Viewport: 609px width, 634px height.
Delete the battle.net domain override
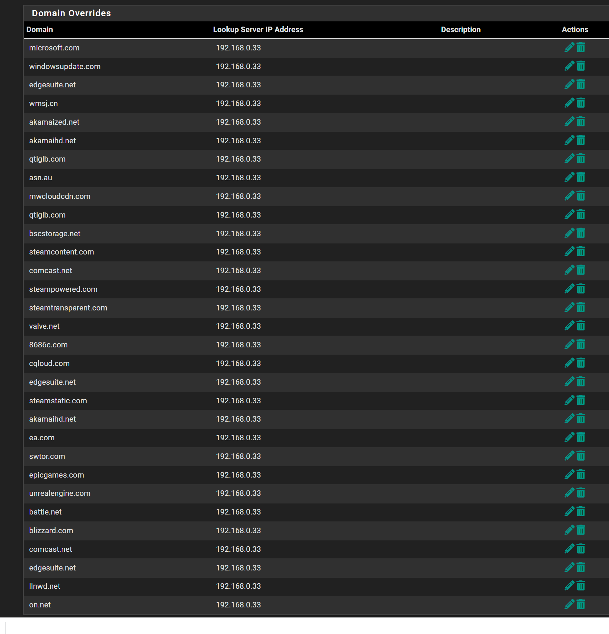point(581,511)
